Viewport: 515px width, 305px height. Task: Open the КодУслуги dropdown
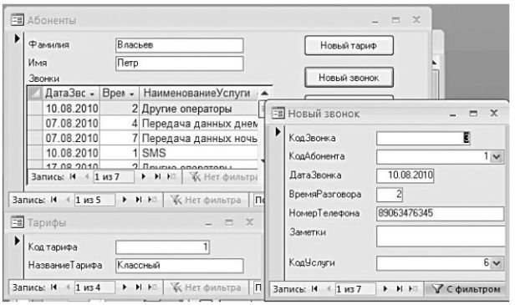[x=497, y=263]
